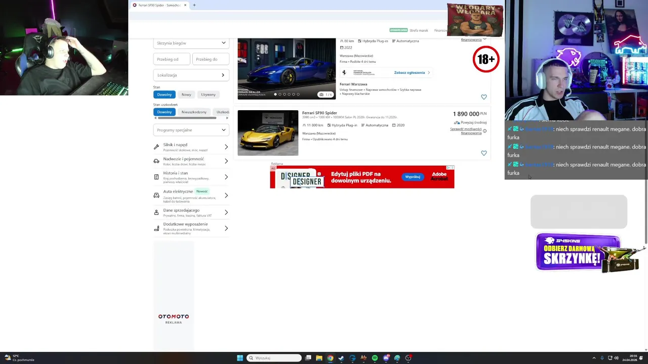Open the volume control in system tray

(616, 358)
